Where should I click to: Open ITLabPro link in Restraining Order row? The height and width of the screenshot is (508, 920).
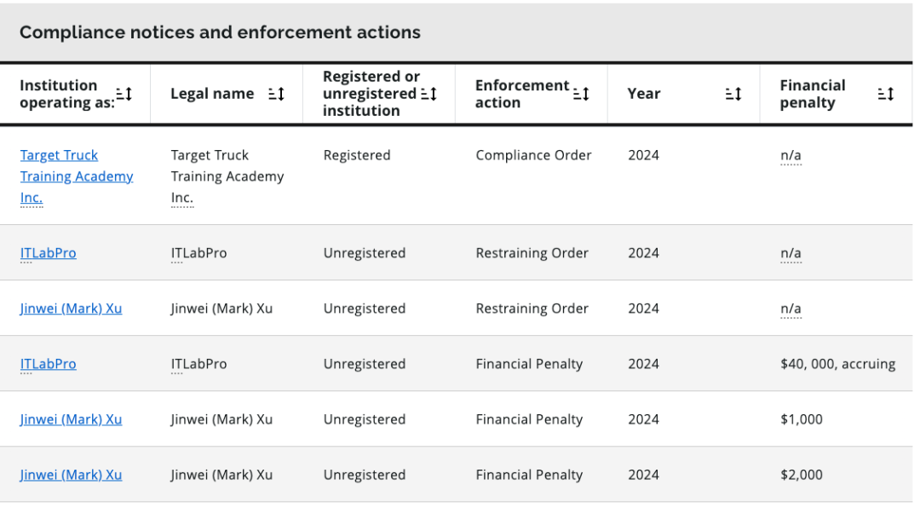(x=48, y=253)
